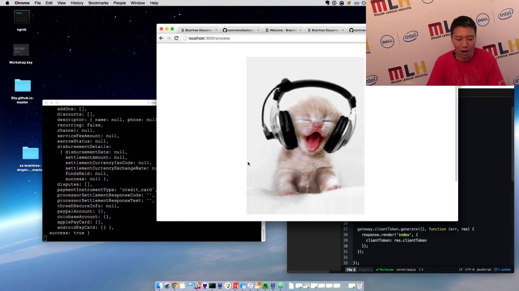Click the Chrome back arrow button
Viewport: 519px width, 291px height.
(161, 38)
